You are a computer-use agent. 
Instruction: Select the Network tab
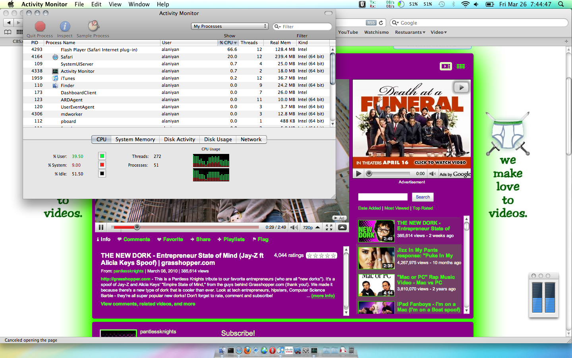pyautogui.click(x=251, y=140)
